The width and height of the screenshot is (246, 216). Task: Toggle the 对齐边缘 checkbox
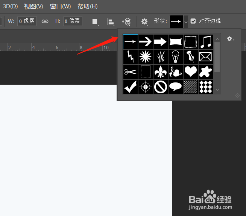pos(193,21)
